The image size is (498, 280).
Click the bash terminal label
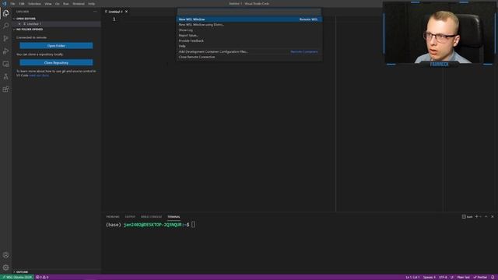[469, 217]
